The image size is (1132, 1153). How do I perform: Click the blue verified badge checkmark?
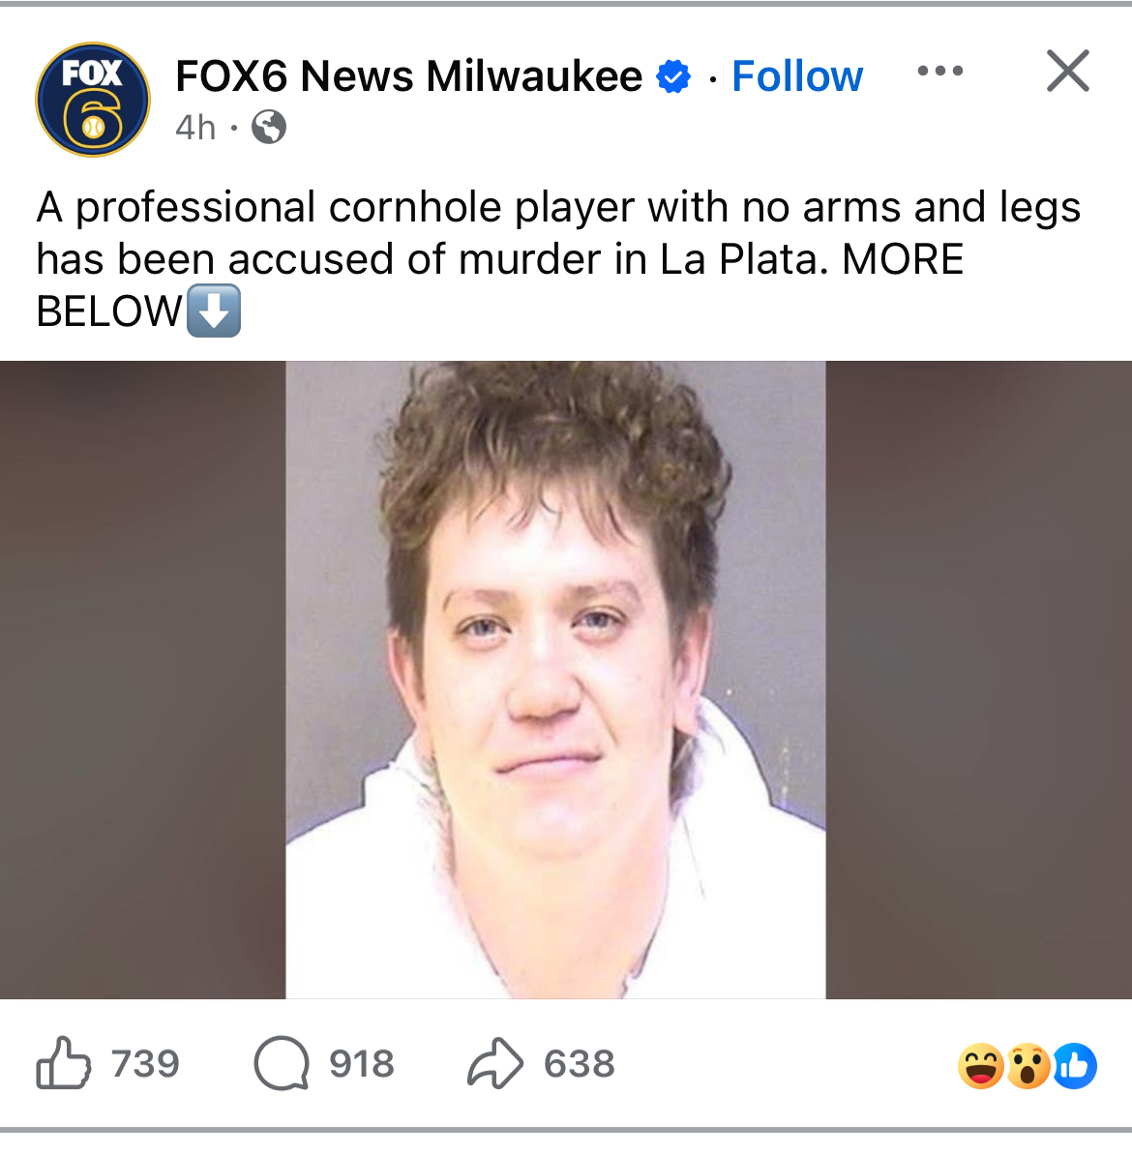(x=673, y=76)
